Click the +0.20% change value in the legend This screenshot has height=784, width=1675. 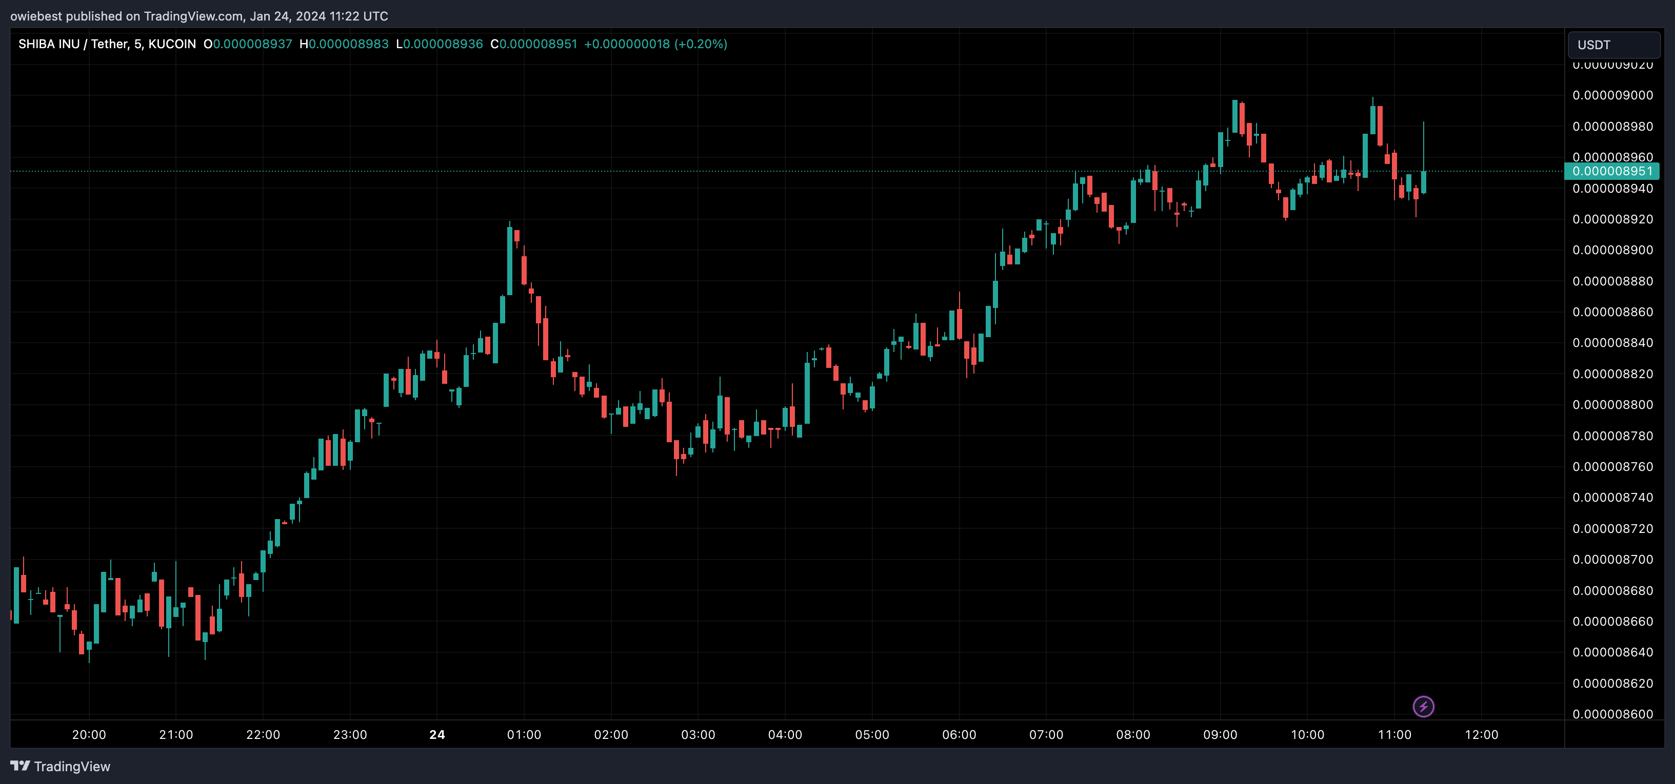700,44
